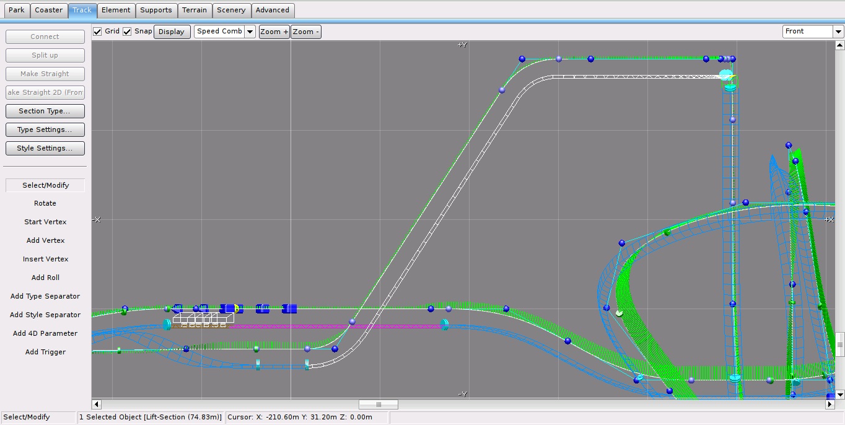845x425 pixels.
Task: Click the vertical scrollbar down arrow
Action: pos(839,395)
